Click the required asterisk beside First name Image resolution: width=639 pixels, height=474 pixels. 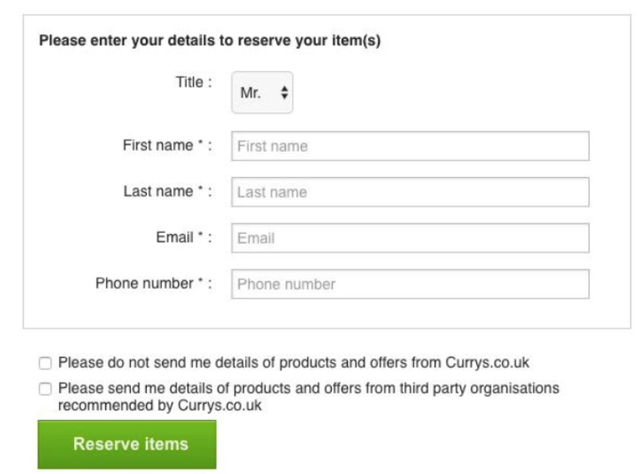click(200, 144)
